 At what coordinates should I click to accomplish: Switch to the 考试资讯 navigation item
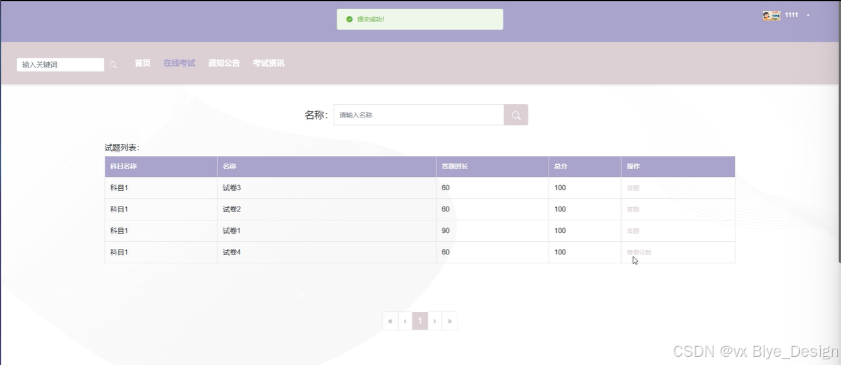269,63
